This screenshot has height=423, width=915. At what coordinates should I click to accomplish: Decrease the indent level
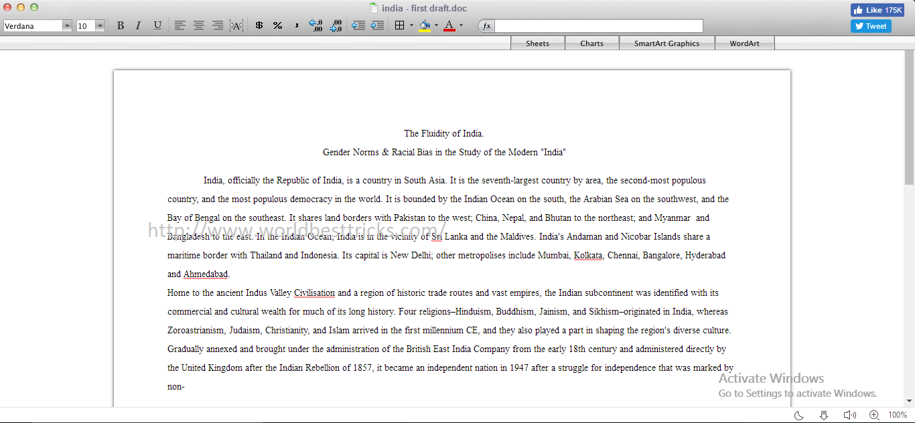point(358,25)
